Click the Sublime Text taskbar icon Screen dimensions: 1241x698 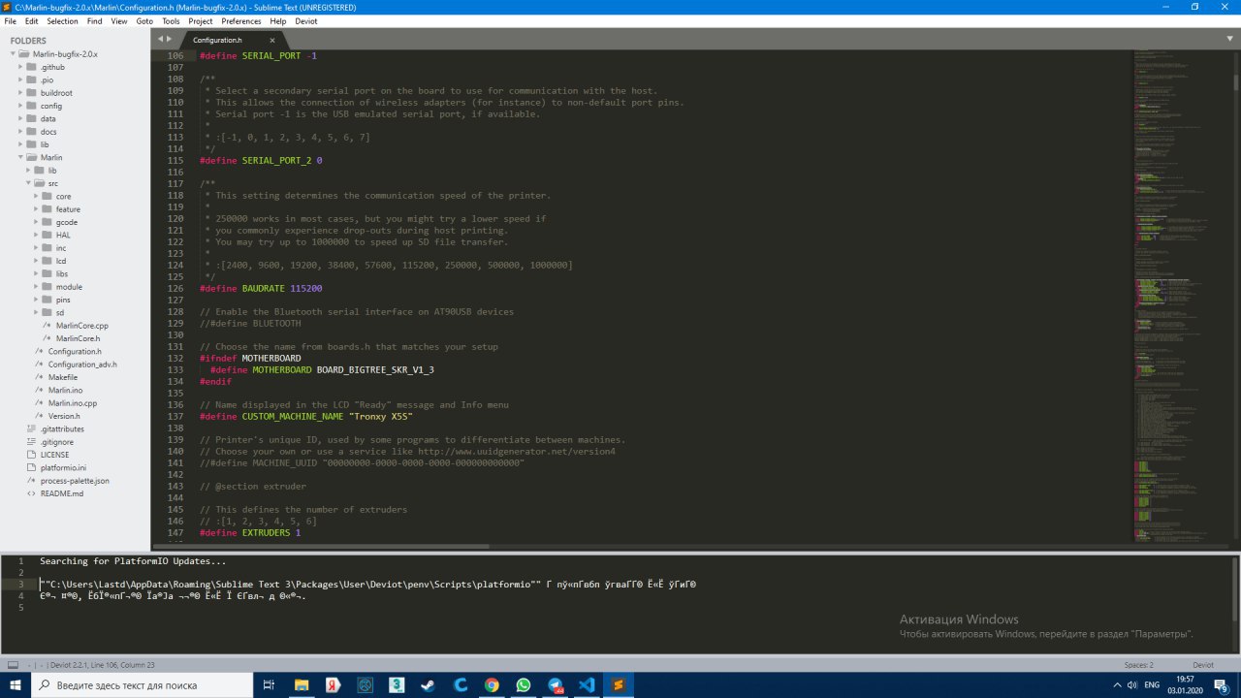(x=619, y=684)
